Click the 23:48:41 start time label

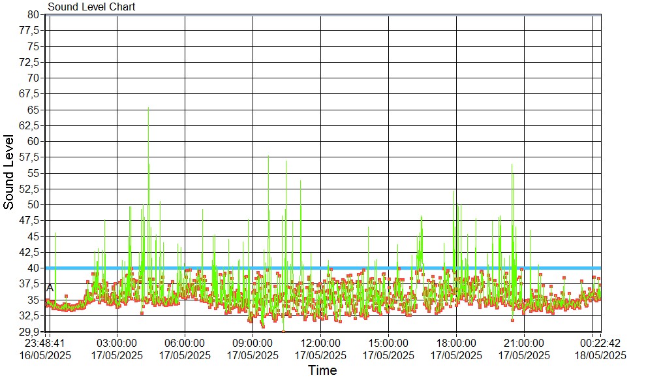pyautogui.click(x=45, y=344)
